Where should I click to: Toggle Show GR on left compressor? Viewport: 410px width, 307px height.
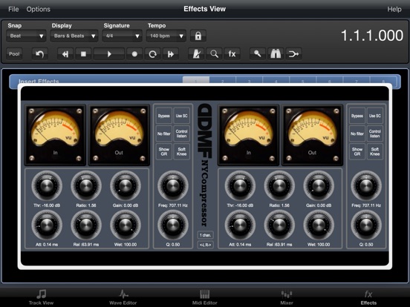tap(164, 151)
